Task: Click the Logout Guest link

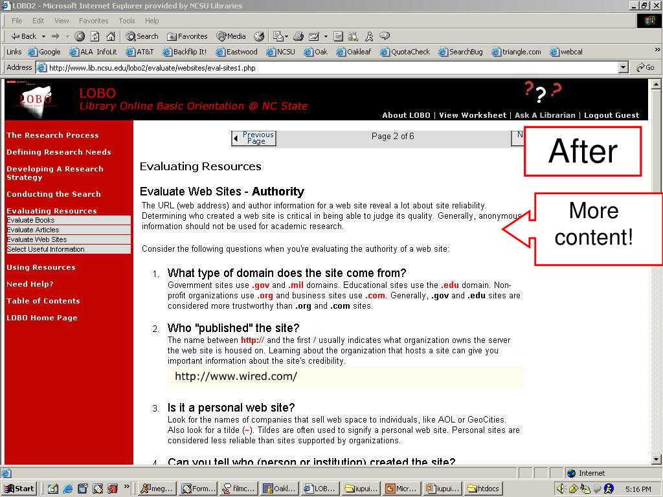Action: pyautogui.click(x=611, y=115)
